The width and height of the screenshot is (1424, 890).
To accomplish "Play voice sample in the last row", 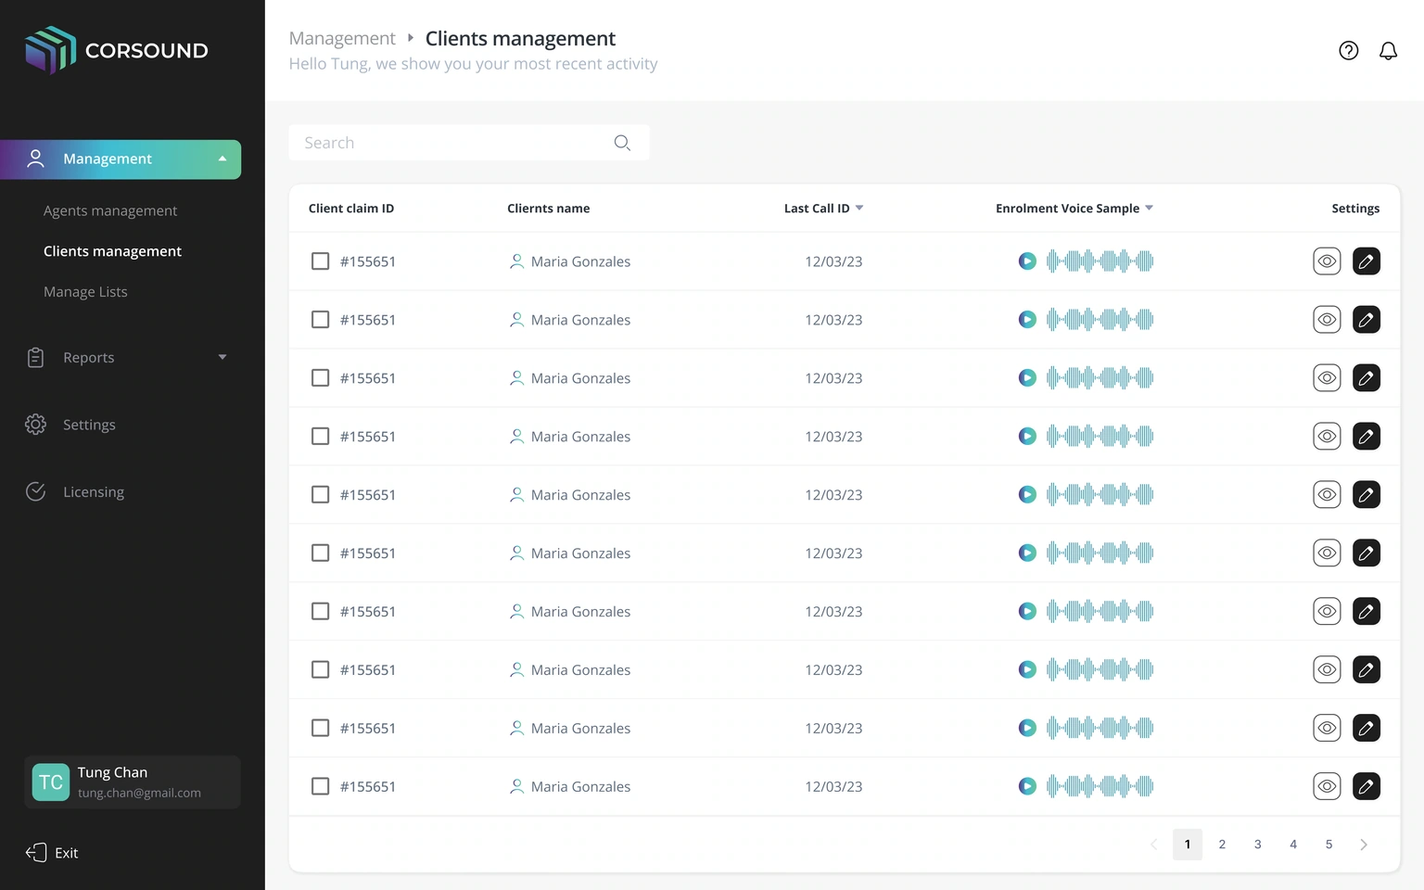I will pos(1027,786).
